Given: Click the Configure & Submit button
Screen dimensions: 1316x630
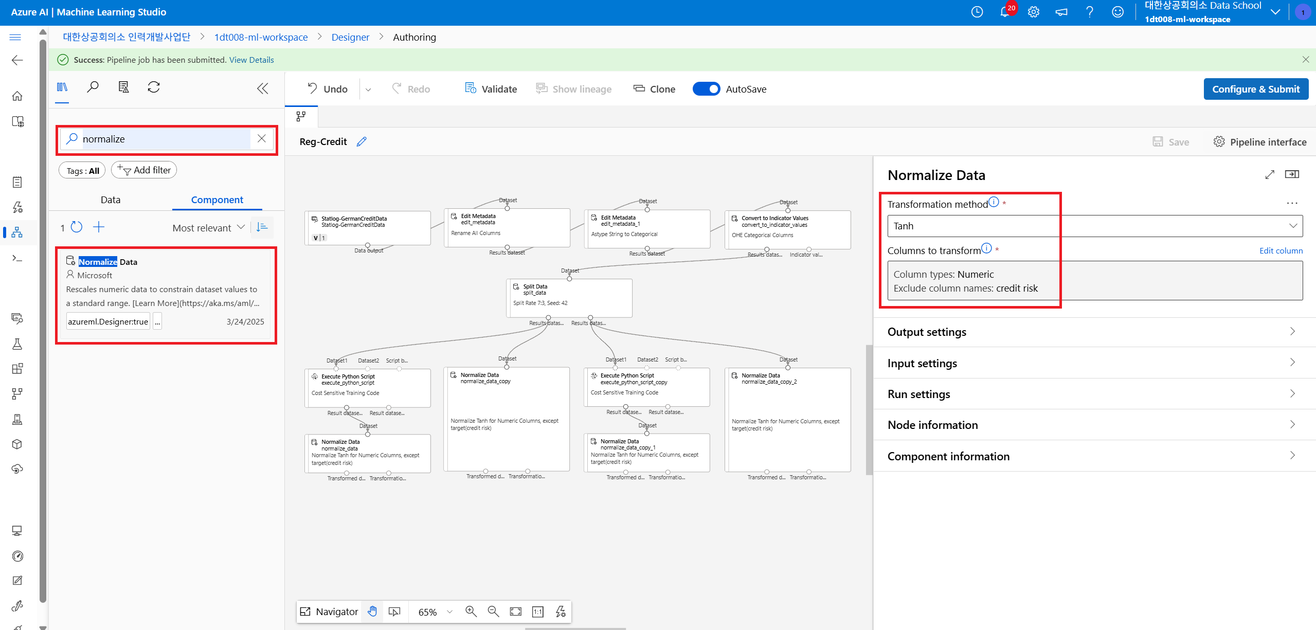Looking at the screenshot, I should click(1255, 89).
